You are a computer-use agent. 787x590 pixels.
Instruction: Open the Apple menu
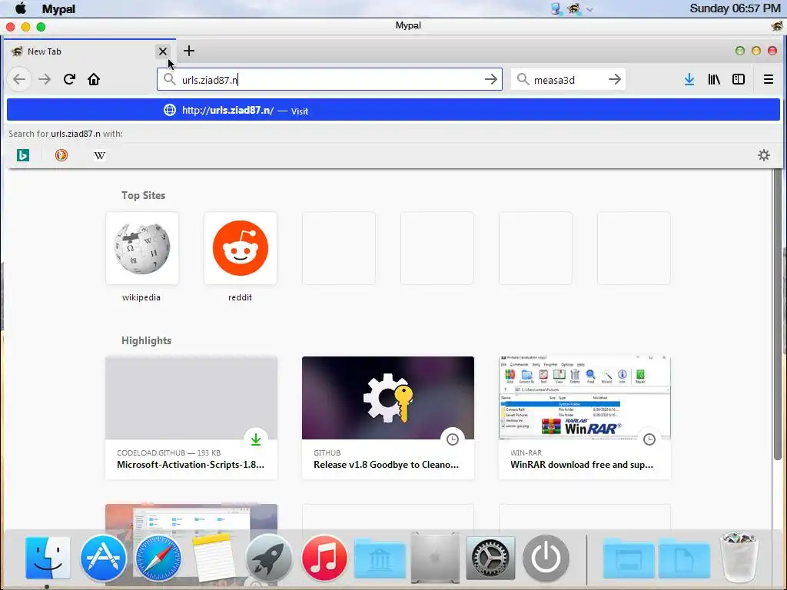click(x=21, y=8)
